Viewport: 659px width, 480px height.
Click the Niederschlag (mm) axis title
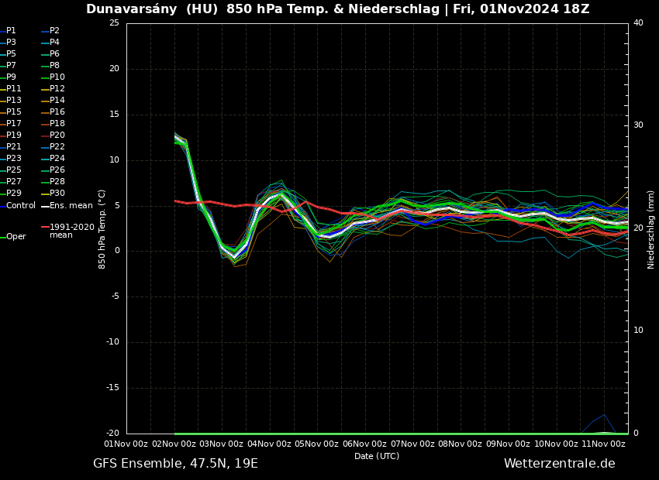[651, 229]
